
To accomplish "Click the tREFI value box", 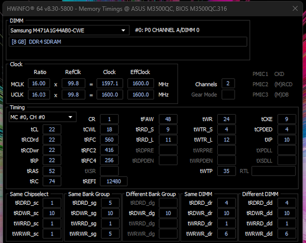I will coord(113,181).
